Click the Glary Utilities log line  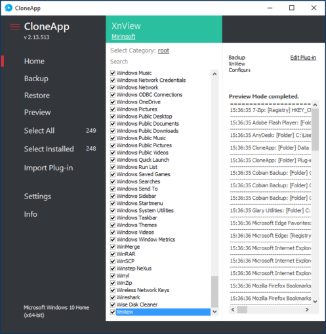pos(270,211)
